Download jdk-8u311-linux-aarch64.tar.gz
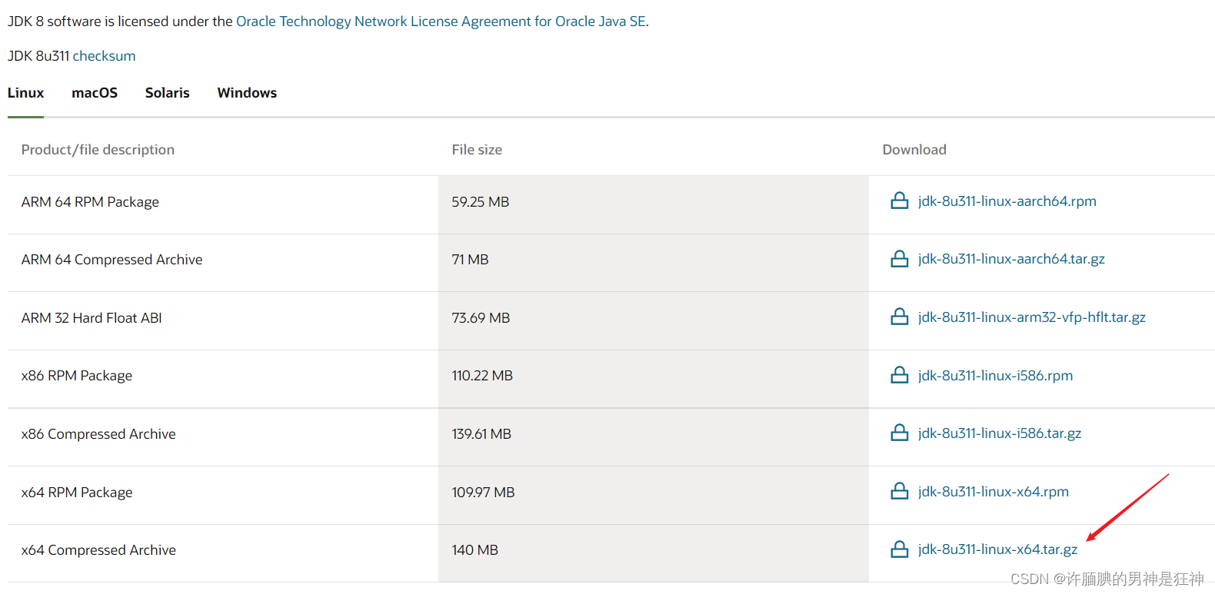 tap(1011, 259)
